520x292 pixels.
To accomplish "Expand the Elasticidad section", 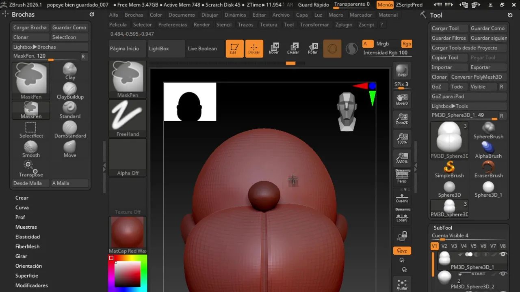I will coord(28,237).
